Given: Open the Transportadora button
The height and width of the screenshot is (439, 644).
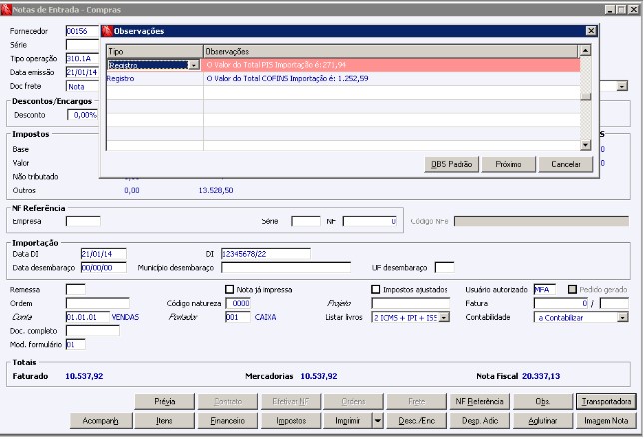Looking at the screenshot, I should point(606,402).
